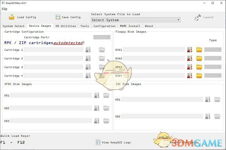226x150 pixels.
Task: Clear the HFDC HD1 image
Action: tap(96, 95)
